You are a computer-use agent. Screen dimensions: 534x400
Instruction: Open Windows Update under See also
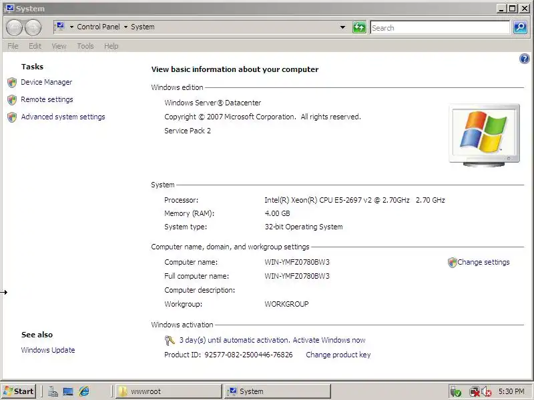pyautogui.click(x=48, y=350)
